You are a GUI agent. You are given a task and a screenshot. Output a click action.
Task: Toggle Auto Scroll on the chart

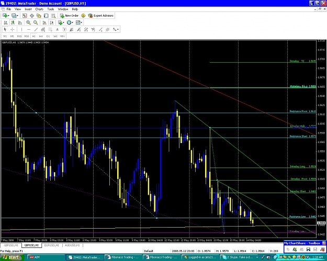44,22
